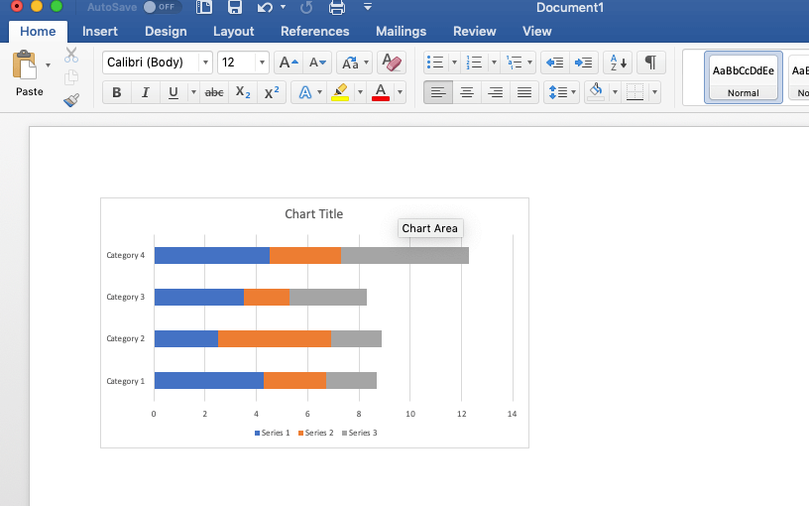Open the line spacing dropdown
This screenshot has height=506, width=809.
(561, 92)
